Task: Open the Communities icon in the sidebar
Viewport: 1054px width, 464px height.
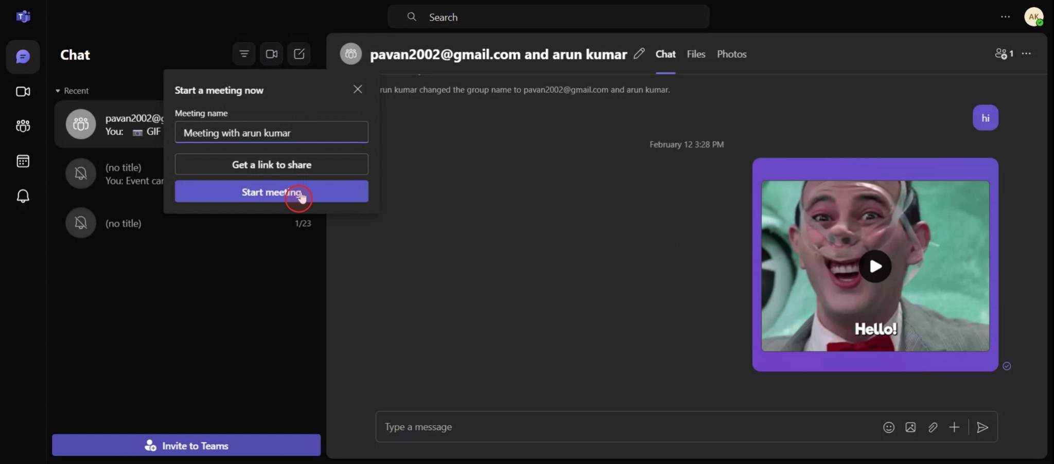Action: 23,126
